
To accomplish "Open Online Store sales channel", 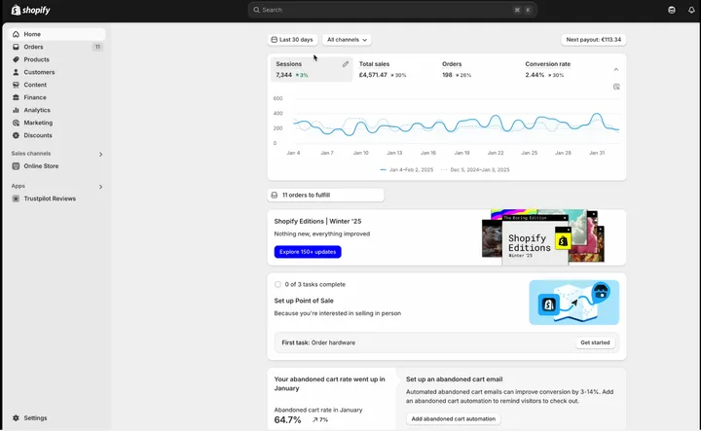I will coord(56,166).
